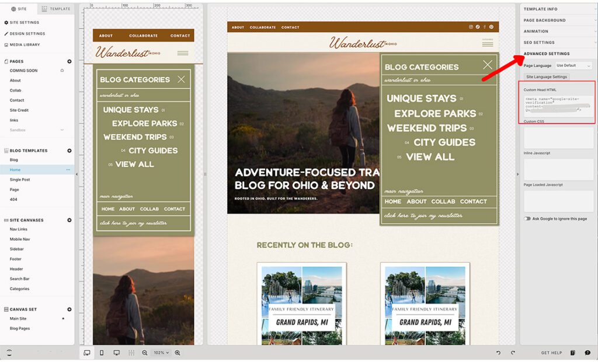Click the add page plus icon beside Pages

[x=69, y=61]
